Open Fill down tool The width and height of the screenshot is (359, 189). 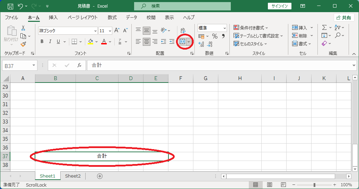coord(324,35)
